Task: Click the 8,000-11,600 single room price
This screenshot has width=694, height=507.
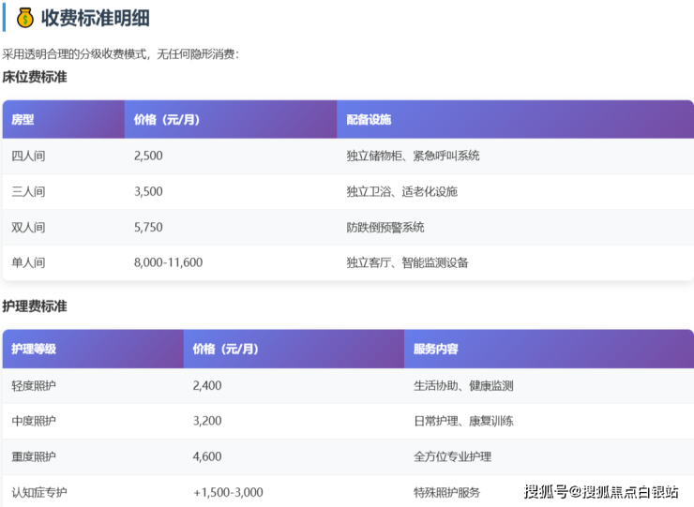Action: 169,262
